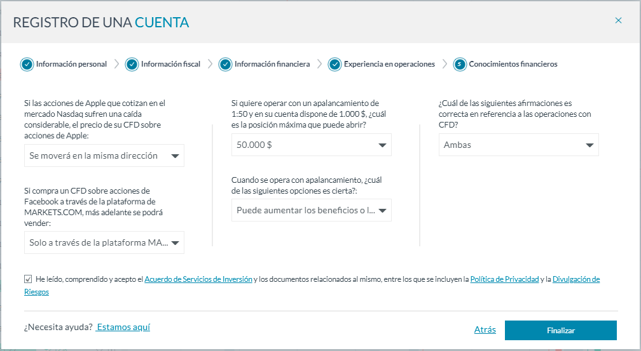Screen dimensions: 641x351
Task: Uncheck the agreement acceptance checkbox
Action: pos(28,279)
